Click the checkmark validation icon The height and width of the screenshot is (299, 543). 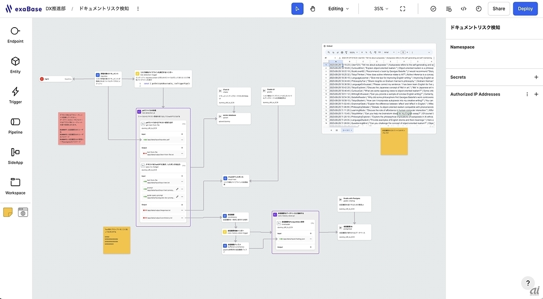[433, 9]
